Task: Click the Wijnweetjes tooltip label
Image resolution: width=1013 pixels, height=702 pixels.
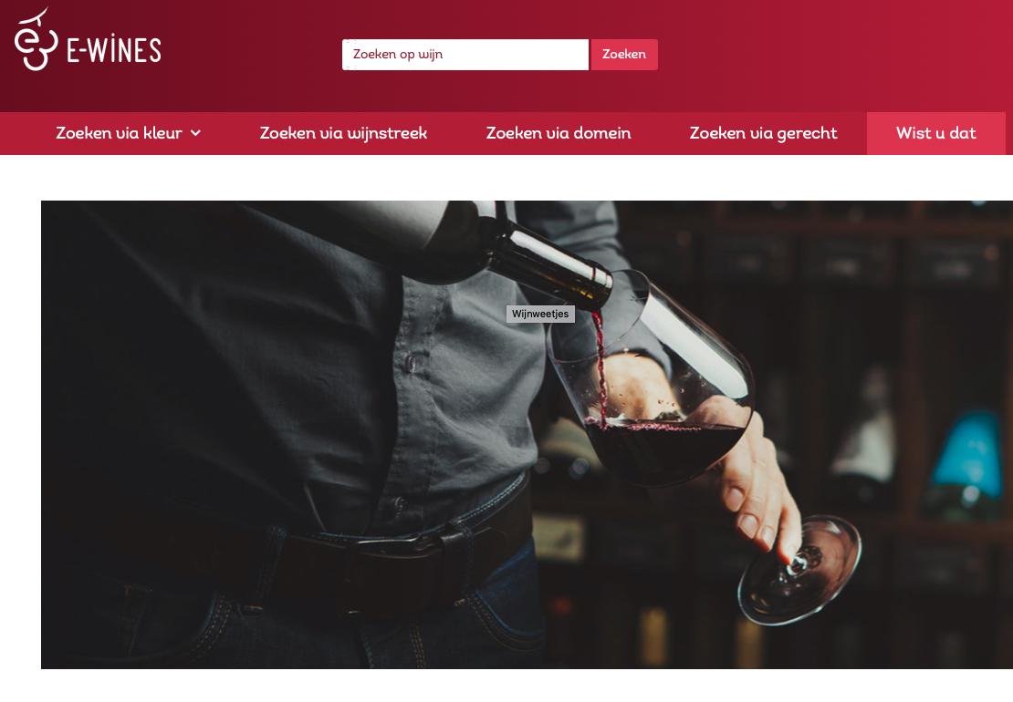Action: pyautogui.click(x=540, y=314)
